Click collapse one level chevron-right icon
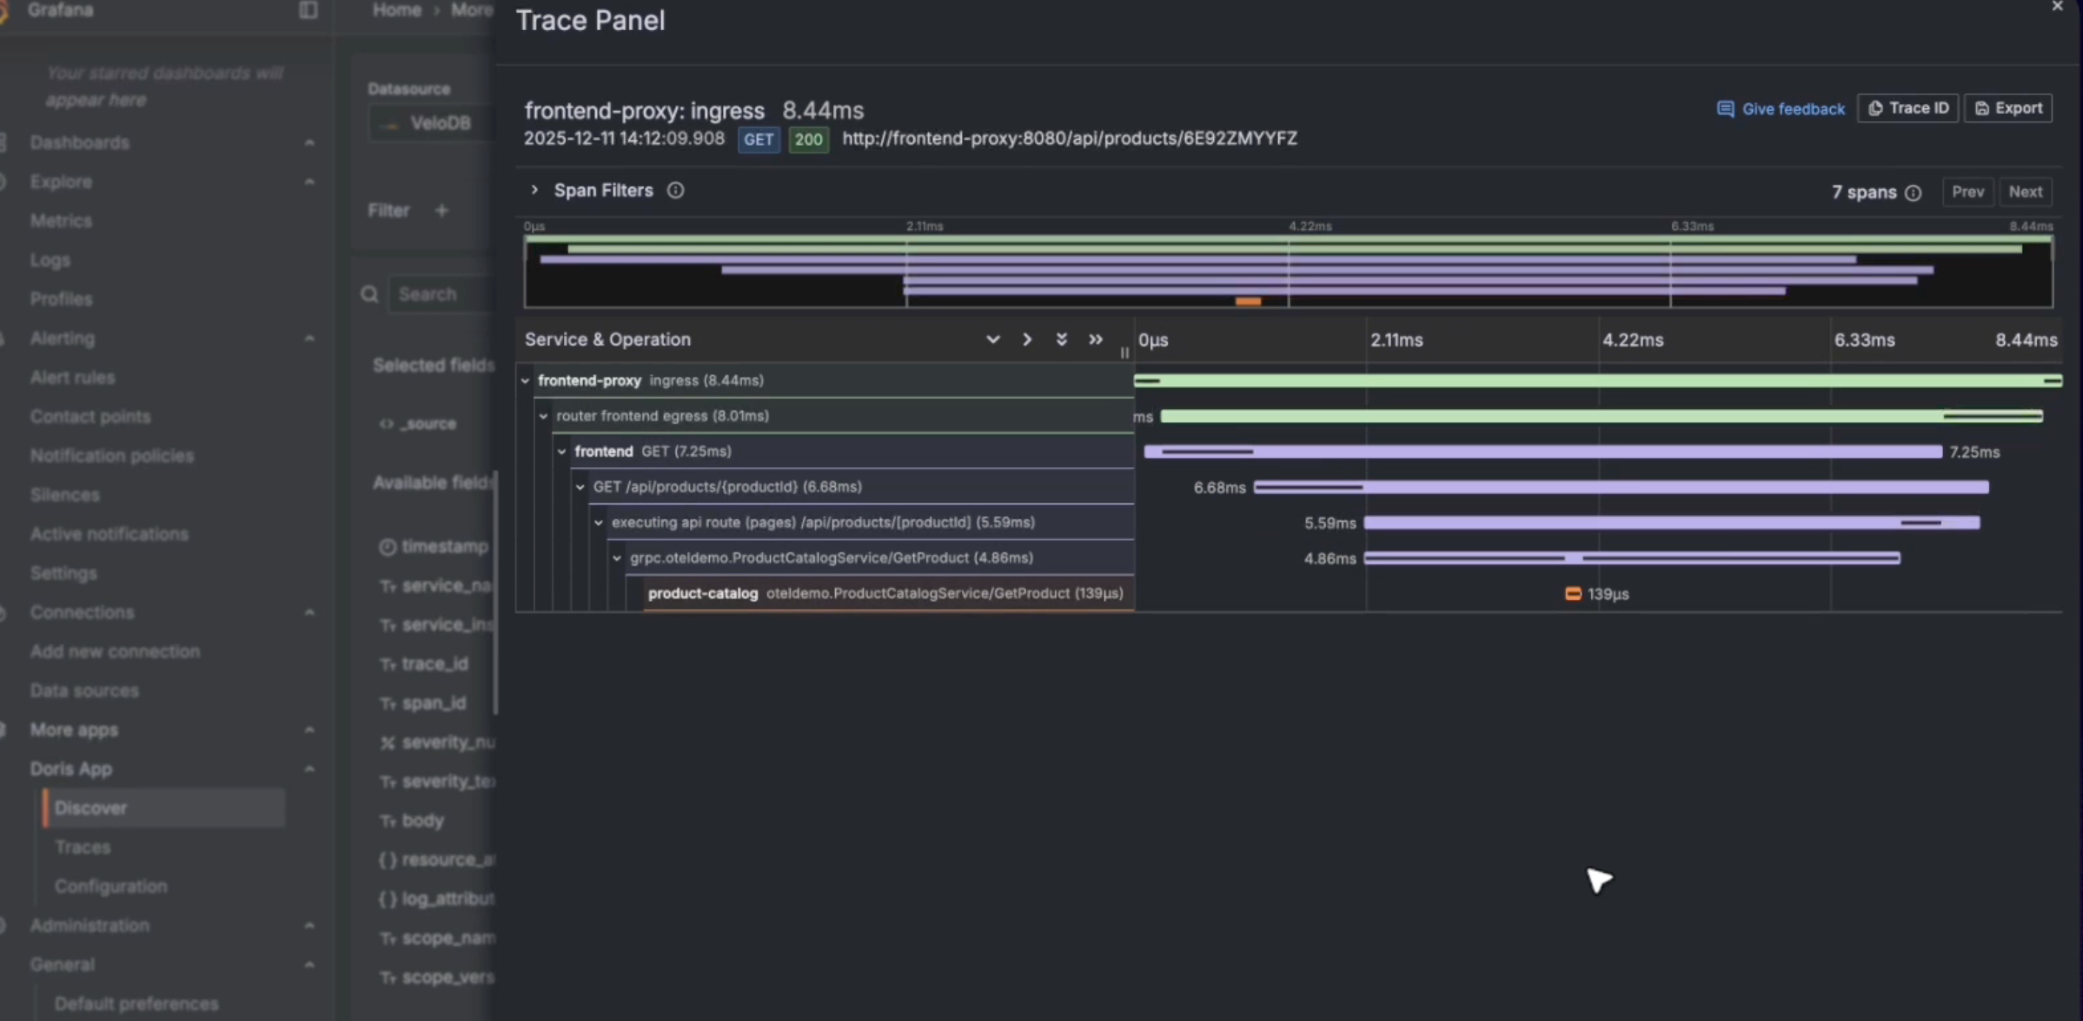The width and height of the screenshot is (2083, 1021). [x=1027, y=340]
